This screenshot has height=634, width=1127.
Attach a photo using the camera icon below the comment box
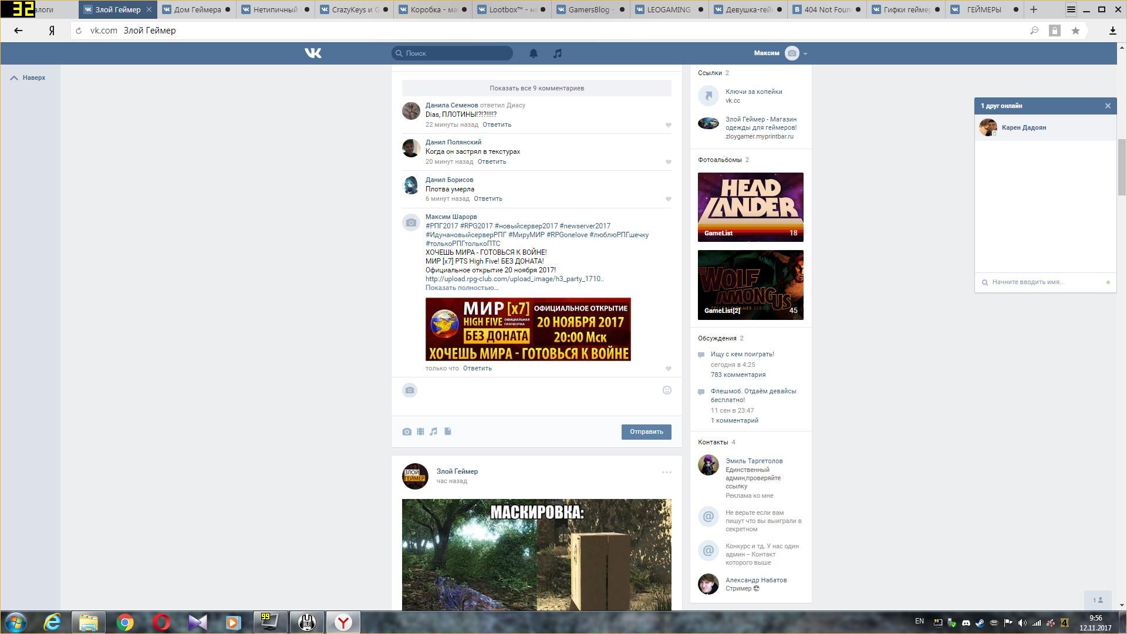tap(407, 431)
